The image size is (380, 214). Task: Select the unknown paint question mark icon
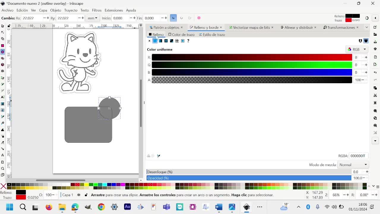(x=188, y=41)
